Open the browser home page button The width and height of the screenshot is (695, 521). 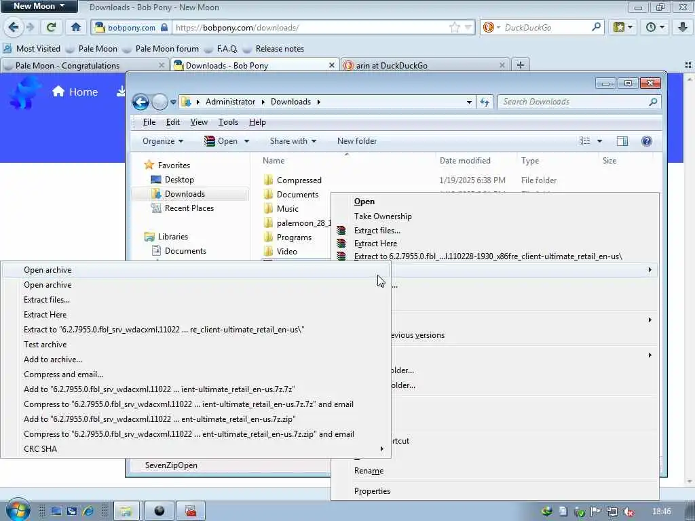point(76,27)
